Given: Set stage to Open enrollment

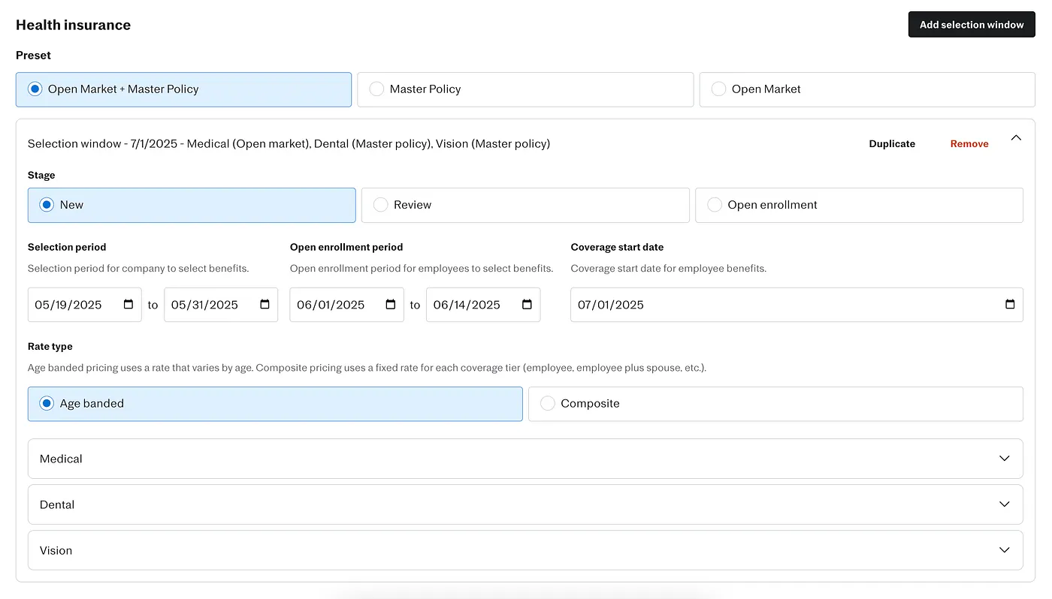Looking at the screenshot, I should [x=859, y=205].
